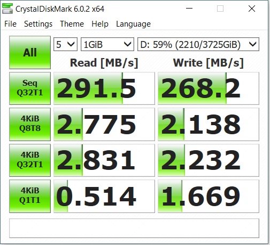Open the Language menu

pyautogui.click(x=133, y=24)
